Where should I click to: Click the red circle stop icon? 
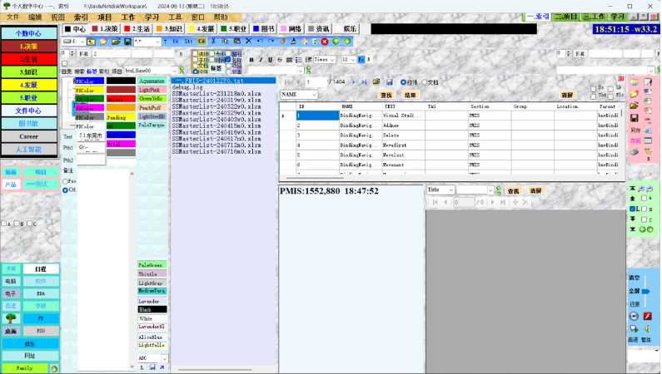tap(325, 42)
